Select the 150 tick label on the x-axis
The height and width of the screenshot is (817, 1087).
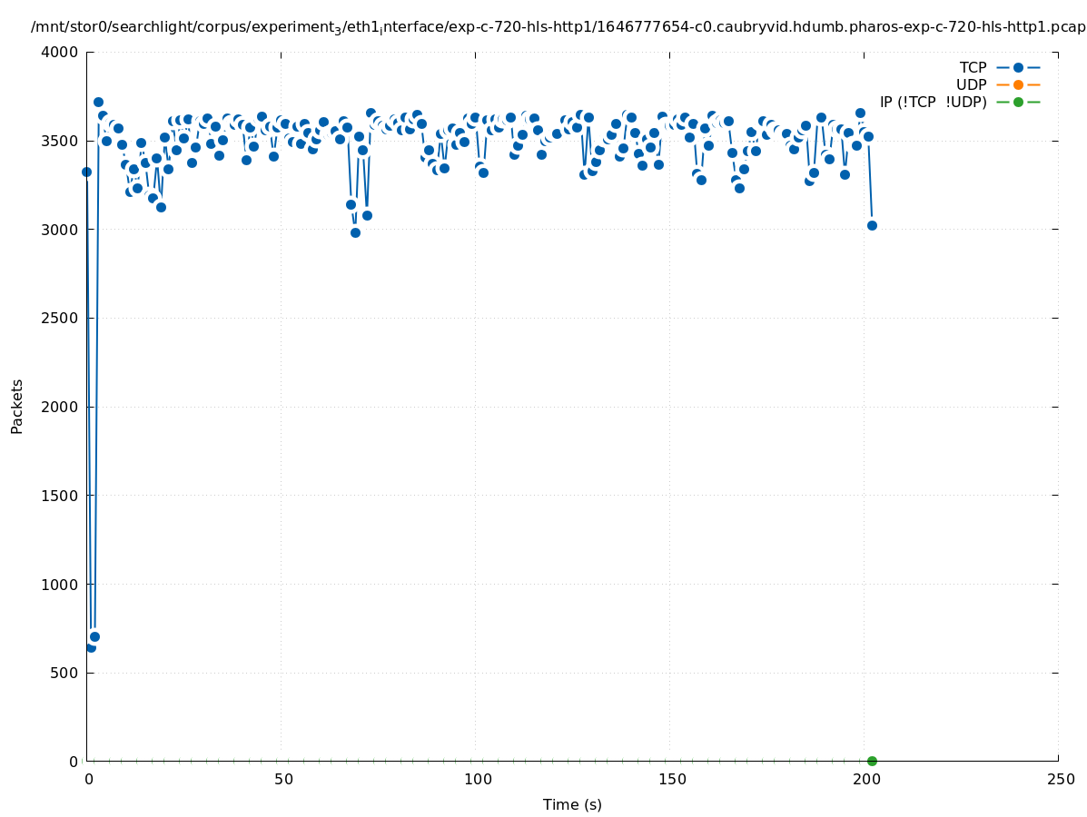click(671, 779)
